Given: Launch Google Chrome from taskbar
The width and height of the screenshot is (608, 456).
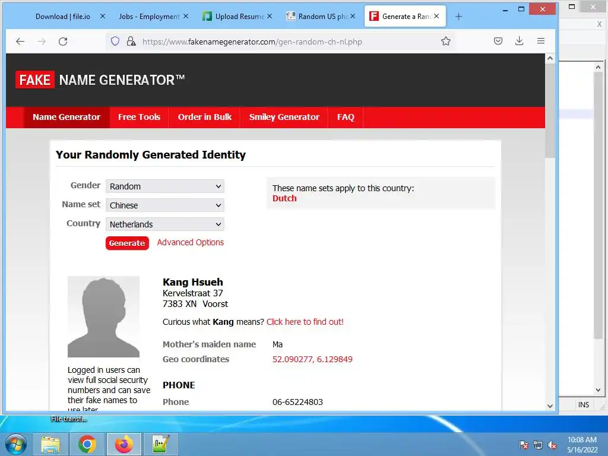Looking at the screenshot, I should point(87,444).
